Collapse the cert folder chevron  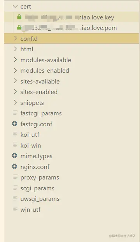point(15,7)
